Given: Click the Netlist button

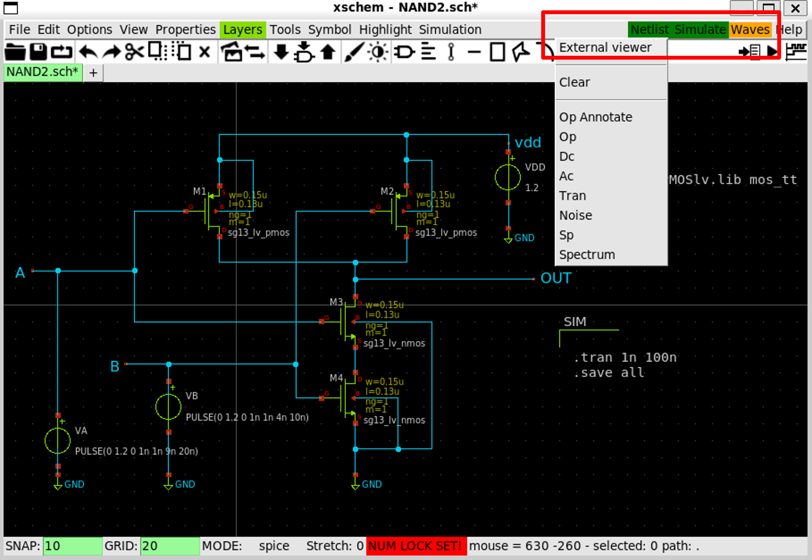Looking at the screenshot, I should coord(649,30).
